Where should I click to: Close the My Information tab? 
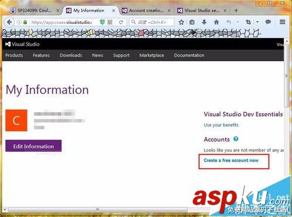[x=114, y=10]
